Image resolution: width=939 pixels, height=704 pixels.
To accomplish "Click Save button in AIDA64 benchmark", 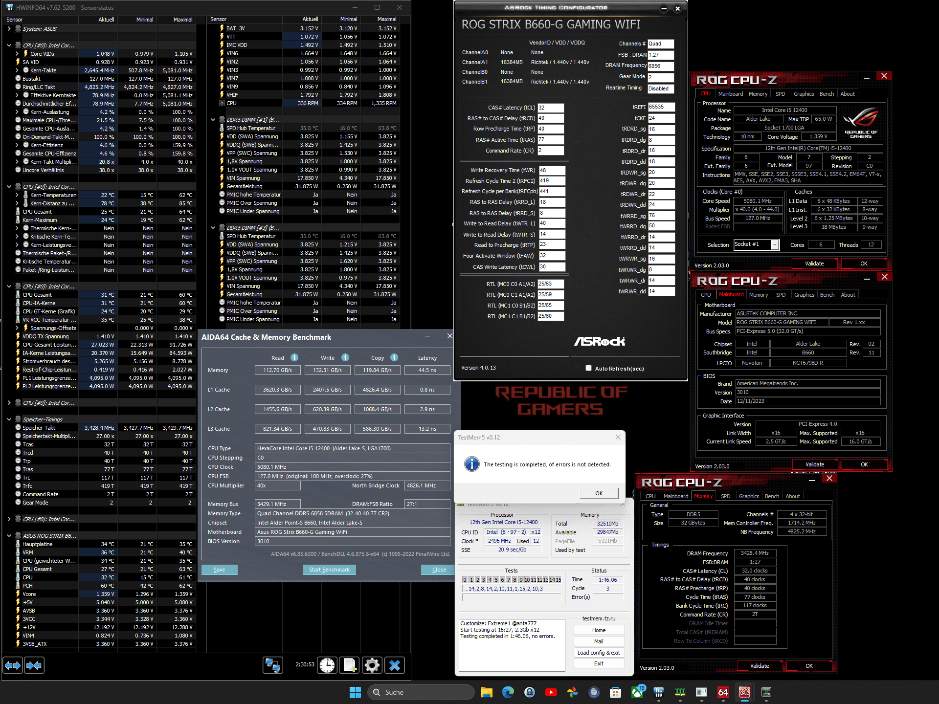I will 219,570.
